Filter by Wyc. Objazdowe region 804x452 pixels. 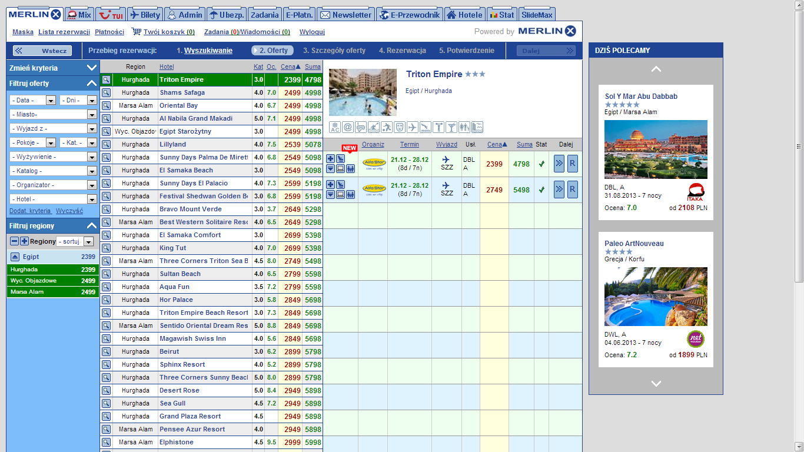pos(53,281)
